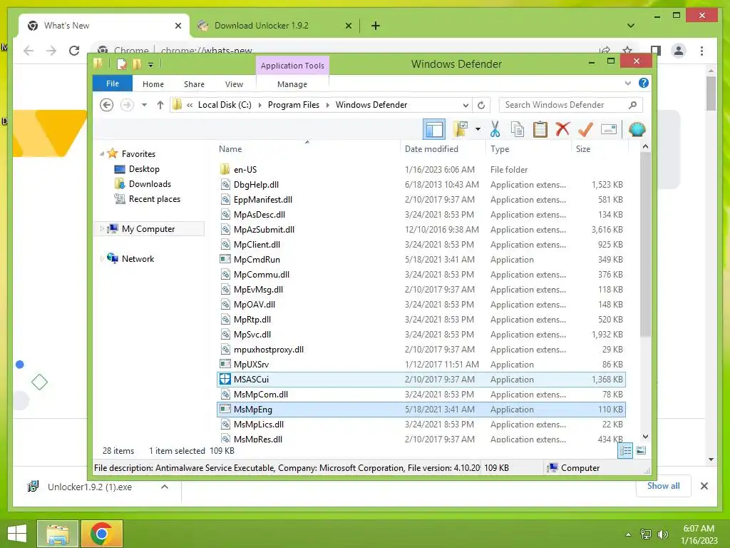Image resolution: width=730 pixels, height=548 pixels.
Task: Select Recent places in Favorites
Action: pos(155,199)
